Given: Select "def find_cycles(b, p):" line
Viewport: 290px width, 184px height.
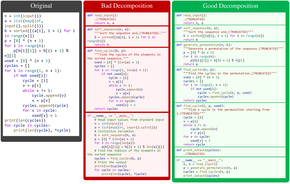Looking at the screenshot, I should 106,51.
